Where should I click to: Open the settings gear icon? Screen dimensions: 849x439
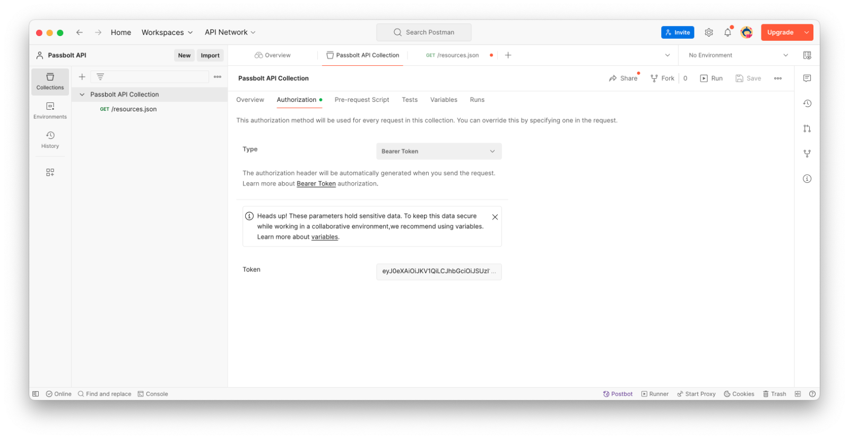(x=709, y=32)
